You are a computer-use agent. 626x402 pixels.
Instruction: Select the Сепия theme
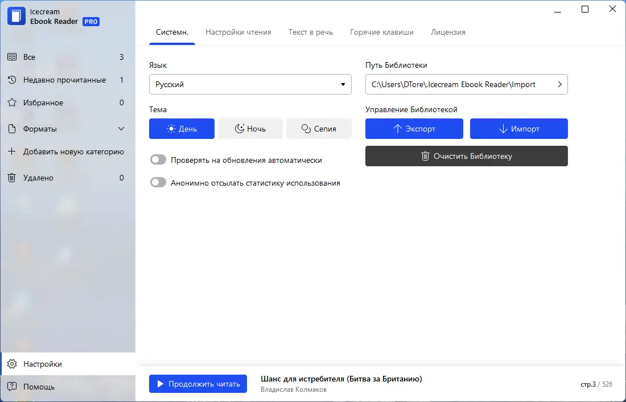coord(319,129)
